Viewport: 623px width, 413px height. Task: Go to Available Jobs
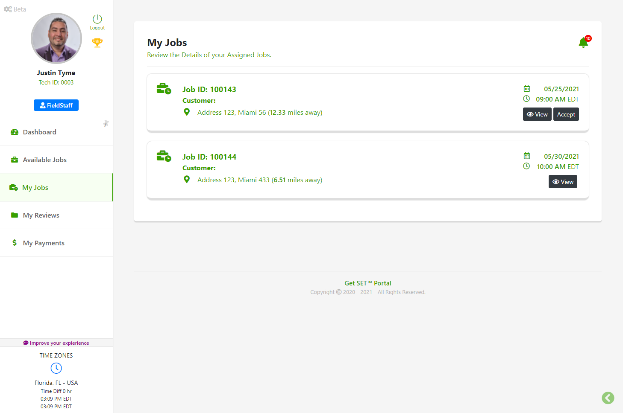[44, 160]
